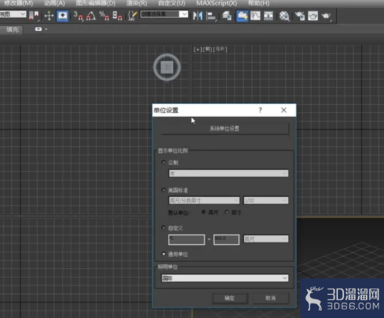This screenshot has height=318, width=384.
Task: Choose 英寸 as default unit radio
Action: [x=227, y=212]
